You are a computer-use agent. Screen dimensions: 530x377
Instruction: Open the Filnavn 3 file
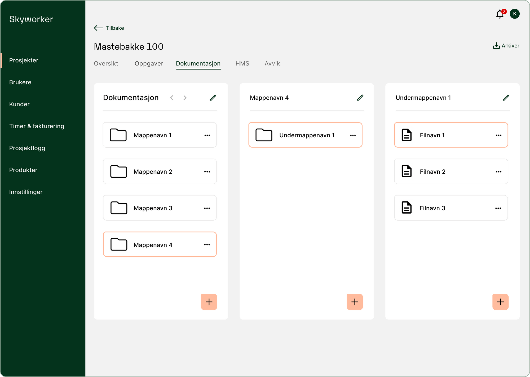[x=432, y=208]
